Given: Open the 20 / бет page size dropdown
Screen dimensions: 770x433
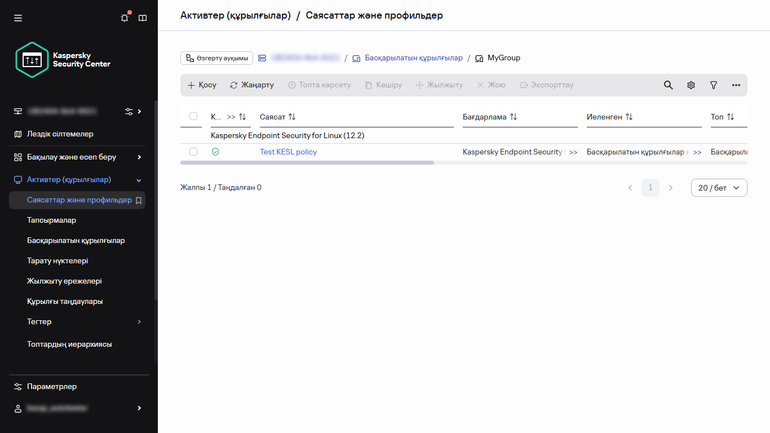Looking at the screenshot, I should coord(719,188).
